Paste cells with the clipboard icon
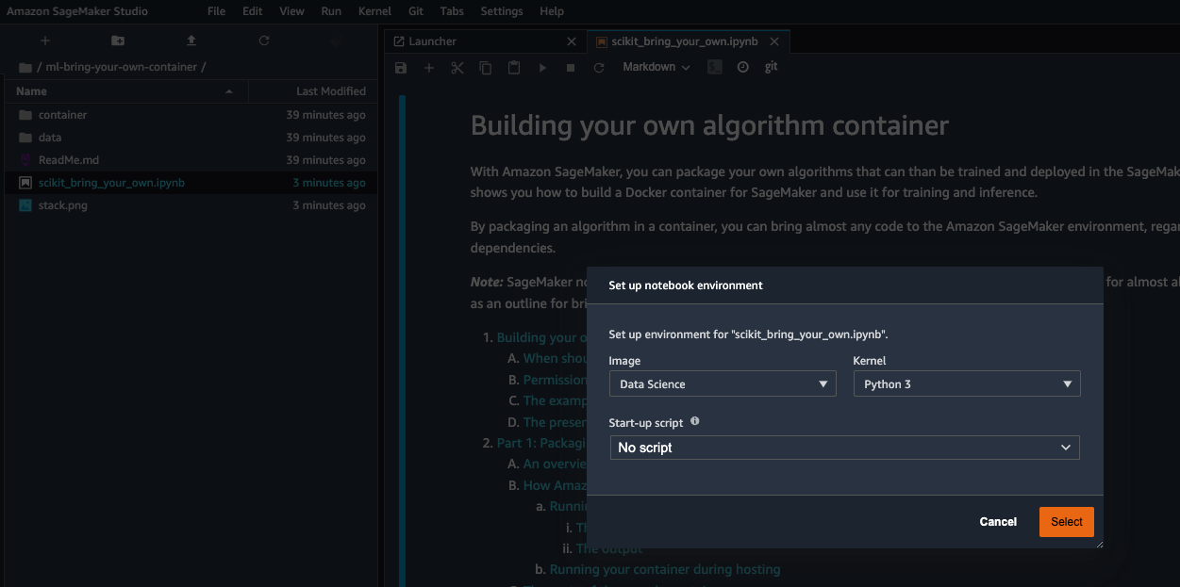1180x587 pixels. pos(513,67)
